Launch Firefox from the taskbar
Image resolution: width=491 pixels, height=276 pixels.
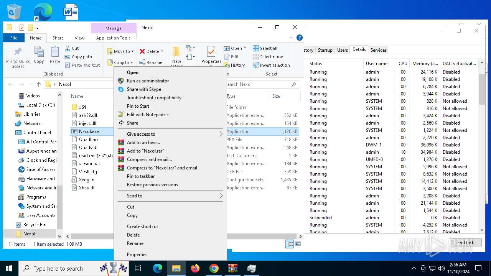click(195, 268)
